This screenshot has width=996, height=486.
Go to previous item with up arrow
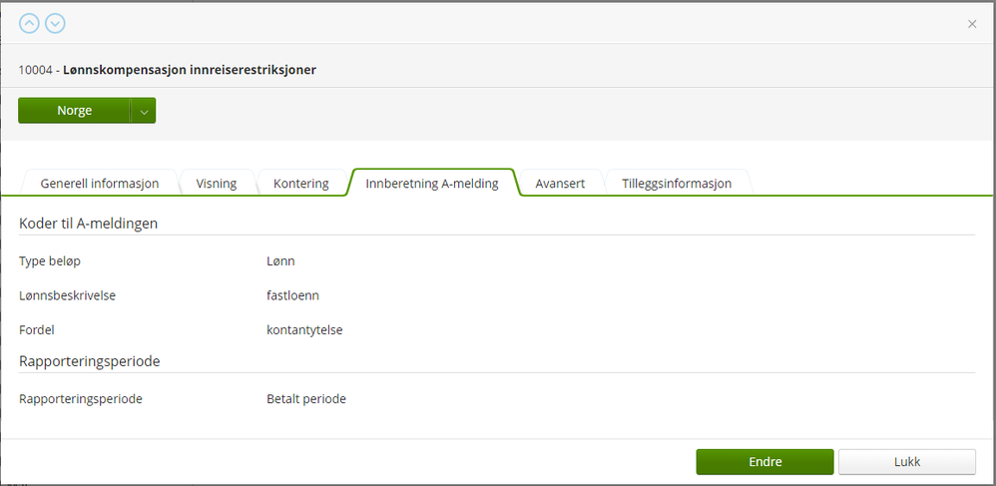click(29, 23)
